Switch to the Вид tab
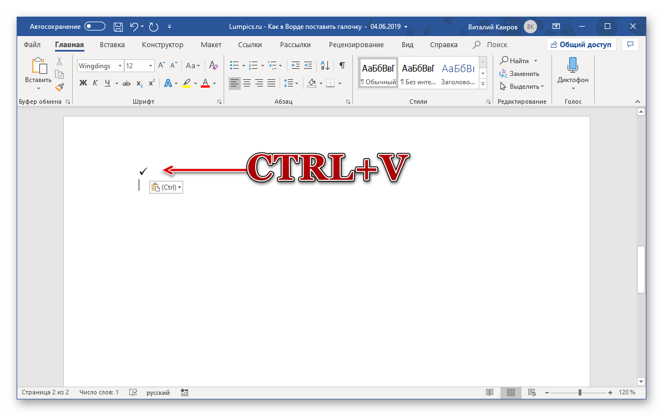Screen dimensions: 663x416 (x=407, y=44)
